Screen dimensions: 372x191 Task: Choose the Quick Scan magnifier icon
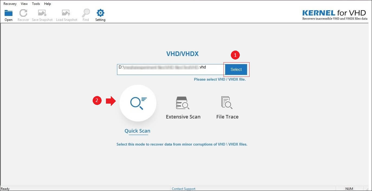coord(138,103)
